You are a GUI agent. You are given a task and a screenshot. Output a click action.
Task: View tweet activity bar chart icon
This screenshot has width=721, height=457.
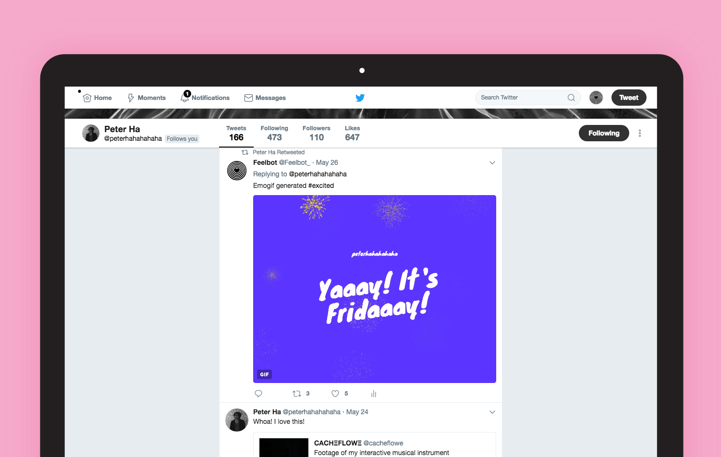pyautogui.click(x=374, y=394)
